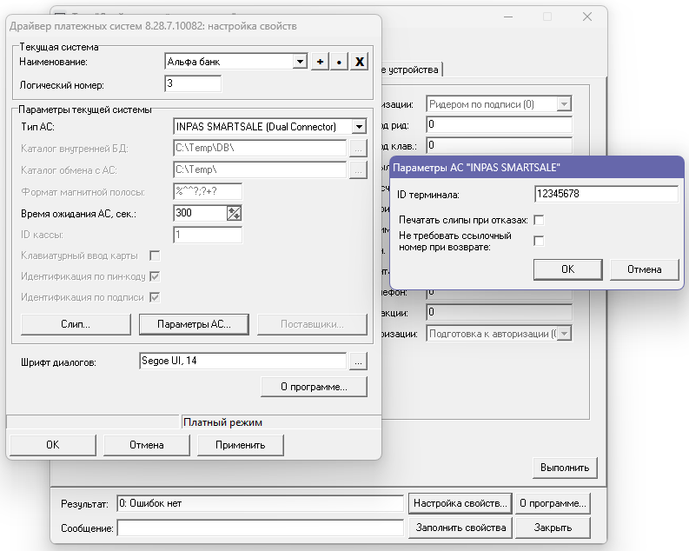Toggle Идентификация по пин-коду checkbox

click(x=155, y=276)
